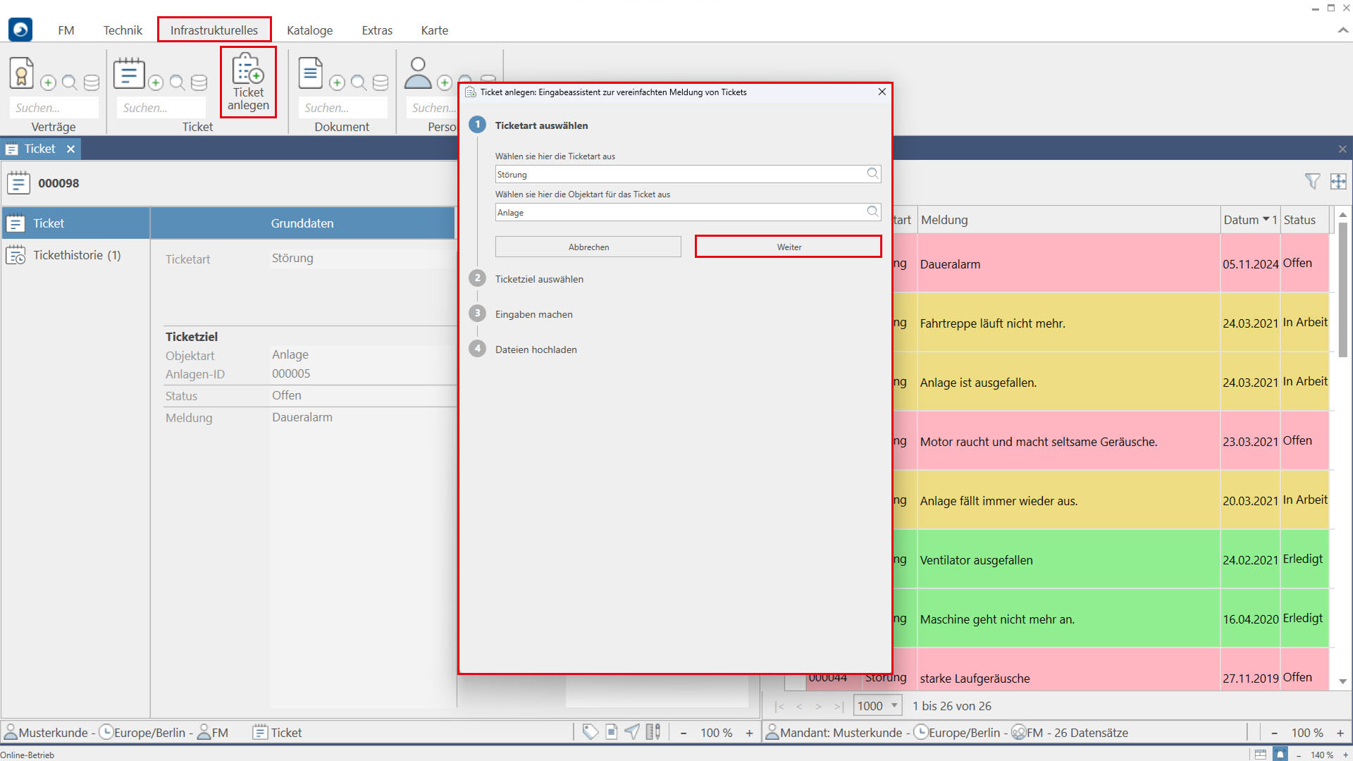Open the Kataloge ribbon tab
The width and height of the screenshot is (1353, 761).
tap(309, 30)
